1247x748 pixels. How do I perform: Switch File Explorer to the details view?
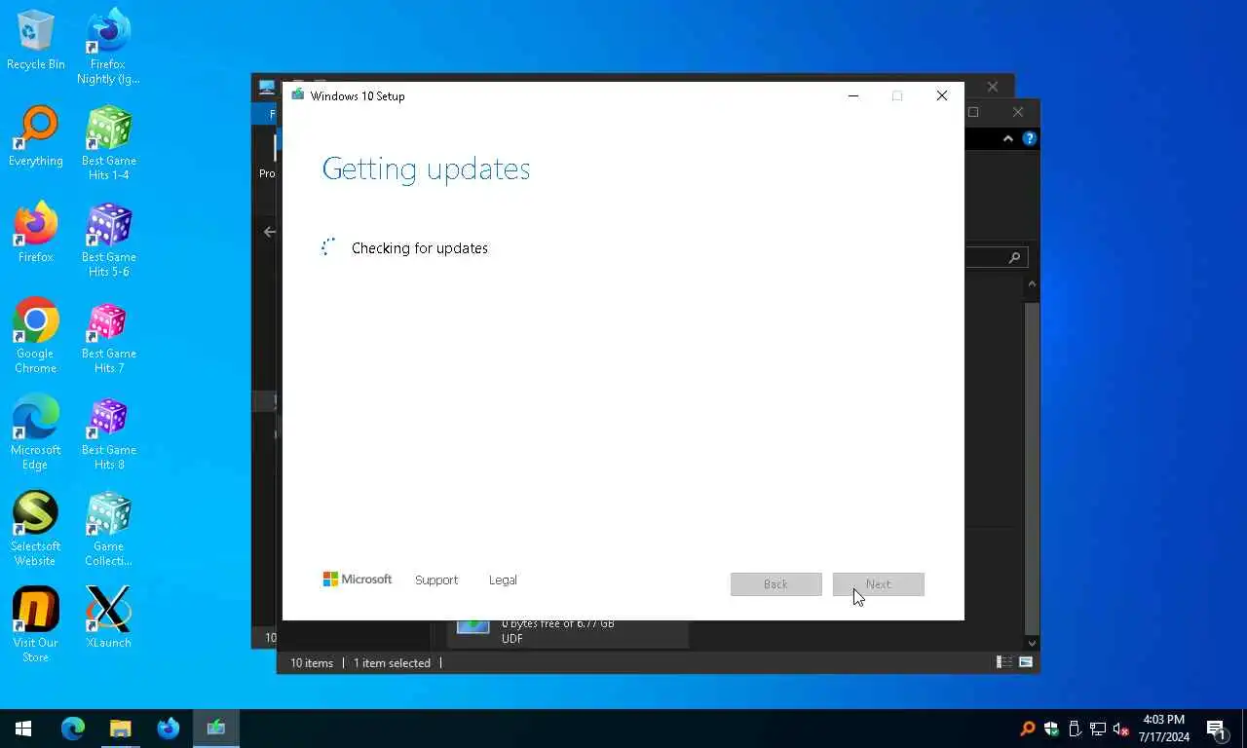click(x=1003, y=662)
